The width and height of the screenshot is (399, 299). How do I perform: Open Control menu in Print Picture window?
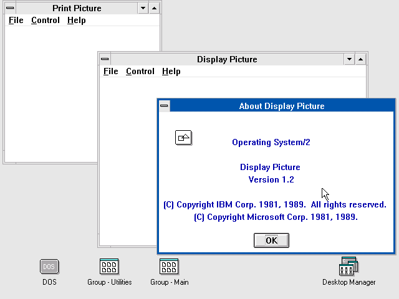(x=46, y=21)
